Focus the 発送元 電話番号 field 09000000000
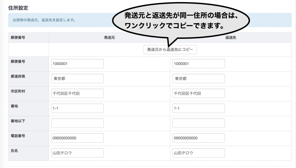 [x=77, y=138]
